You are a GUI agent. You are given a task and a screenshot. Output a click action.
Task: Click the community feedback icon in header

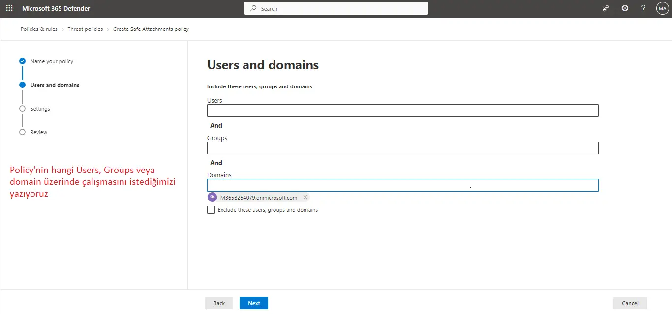coord(606,8)
